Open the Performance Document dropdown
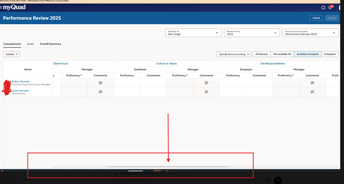Image resolution: width=344 pixels, height=184 pixels. 310,33
